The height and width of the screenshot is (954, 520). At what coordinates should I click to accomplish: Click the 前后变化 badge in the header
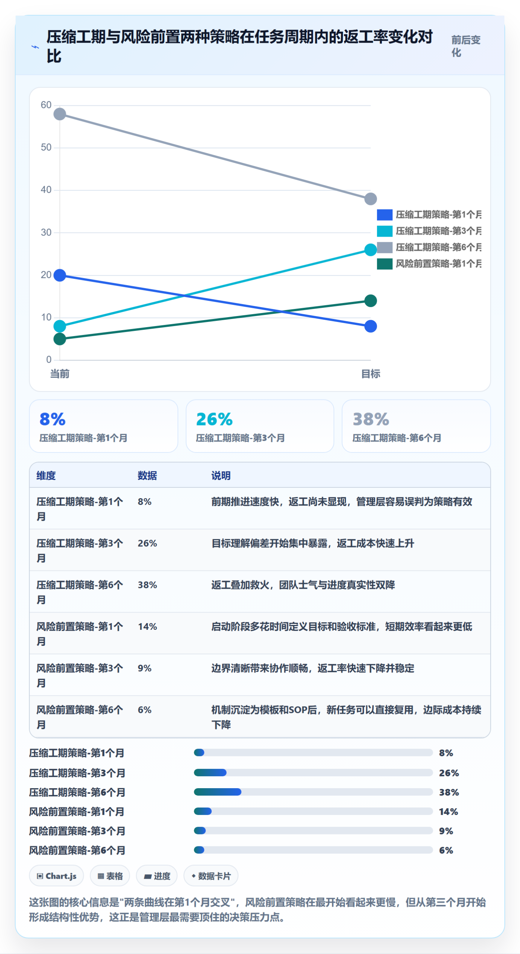[x=466, y=46]
